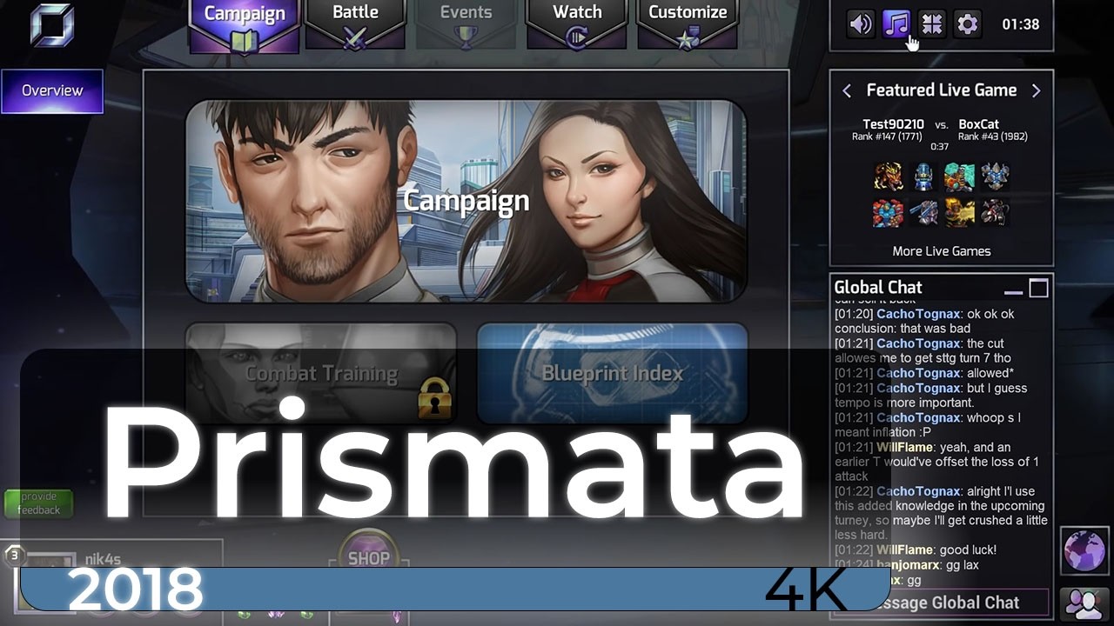Viewport: 1114px width, 626px height.
Task: Click the Rank #43 (1982) text
Action: point(991,137)
